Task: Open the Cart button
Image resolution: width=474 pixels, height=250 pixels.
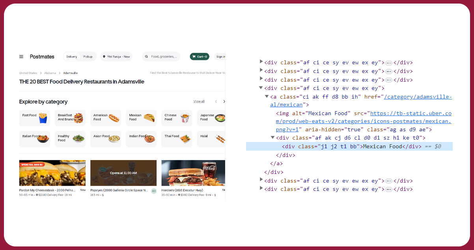Action: tap(200, 57)
